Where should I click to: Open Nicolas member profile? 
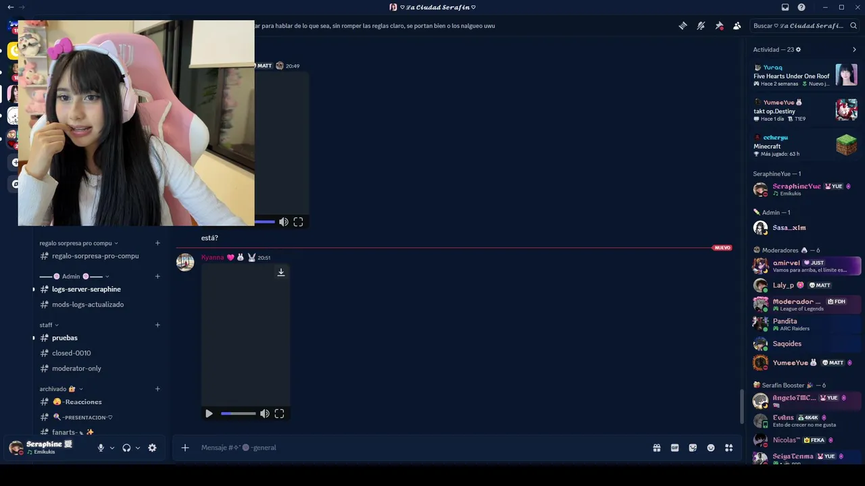click(806, 440)
